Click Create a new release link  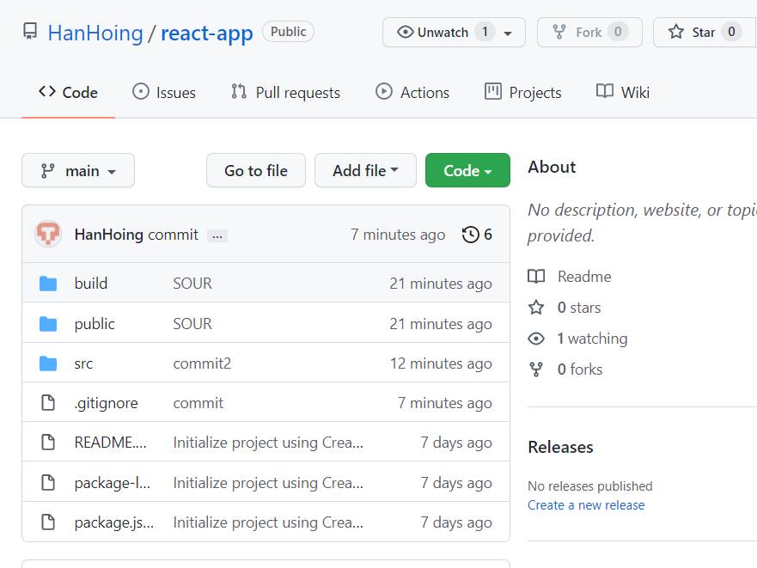[586, 505]
